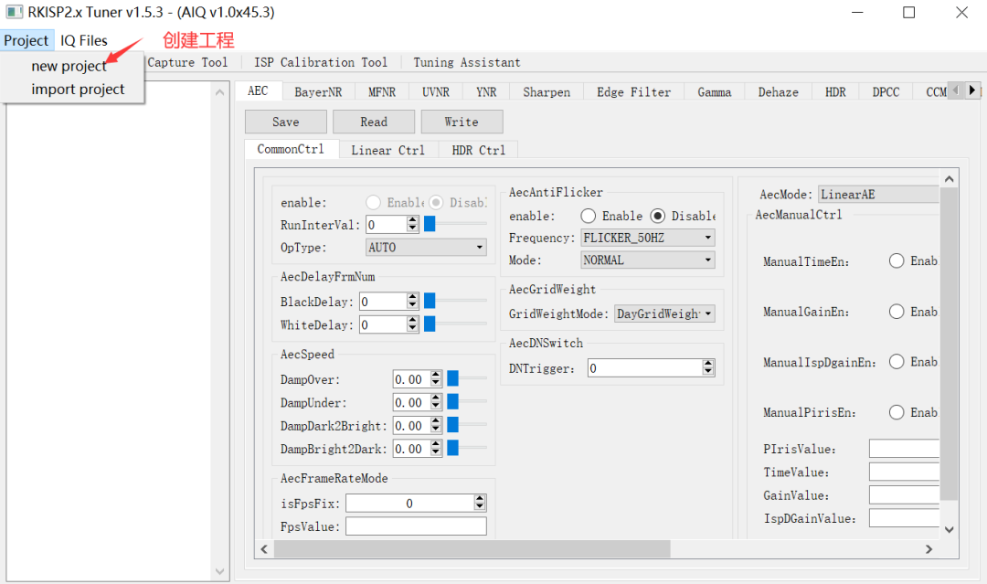Viewport: 987px width, 584px height.
Task: Enable ManualTimeEn radio button
Action: [897, 260]
